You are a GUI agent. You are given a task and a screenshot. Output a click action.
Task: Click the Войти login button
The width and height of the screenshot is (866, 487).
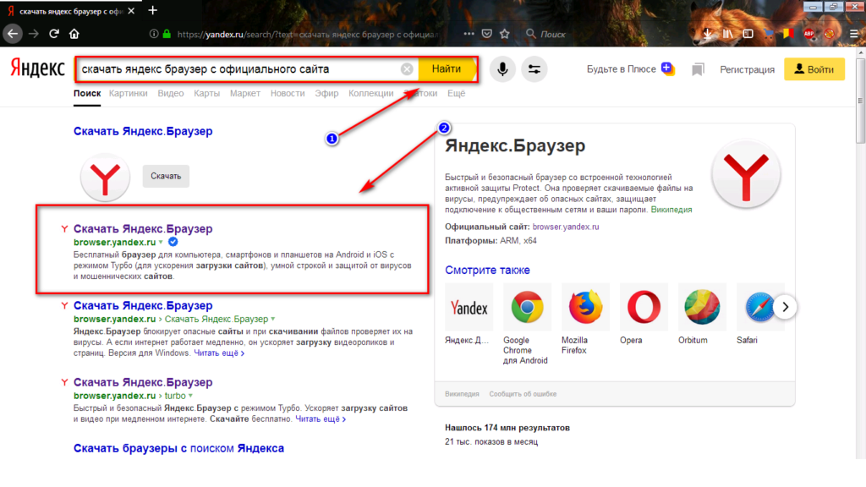pyautogui.click(x=814, y=69)
